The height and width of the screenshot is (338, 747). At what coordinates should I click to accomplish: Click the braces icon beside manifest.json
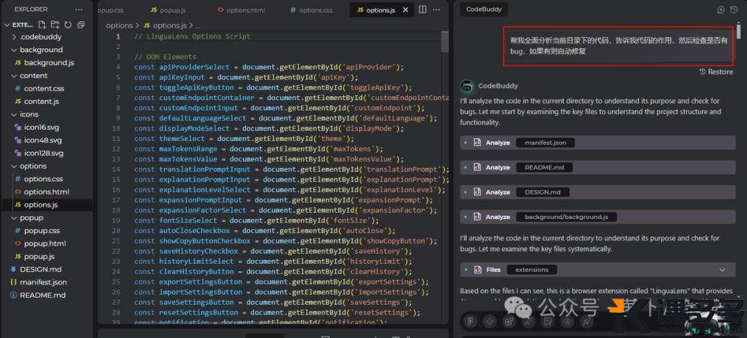[x=13, y=282]
